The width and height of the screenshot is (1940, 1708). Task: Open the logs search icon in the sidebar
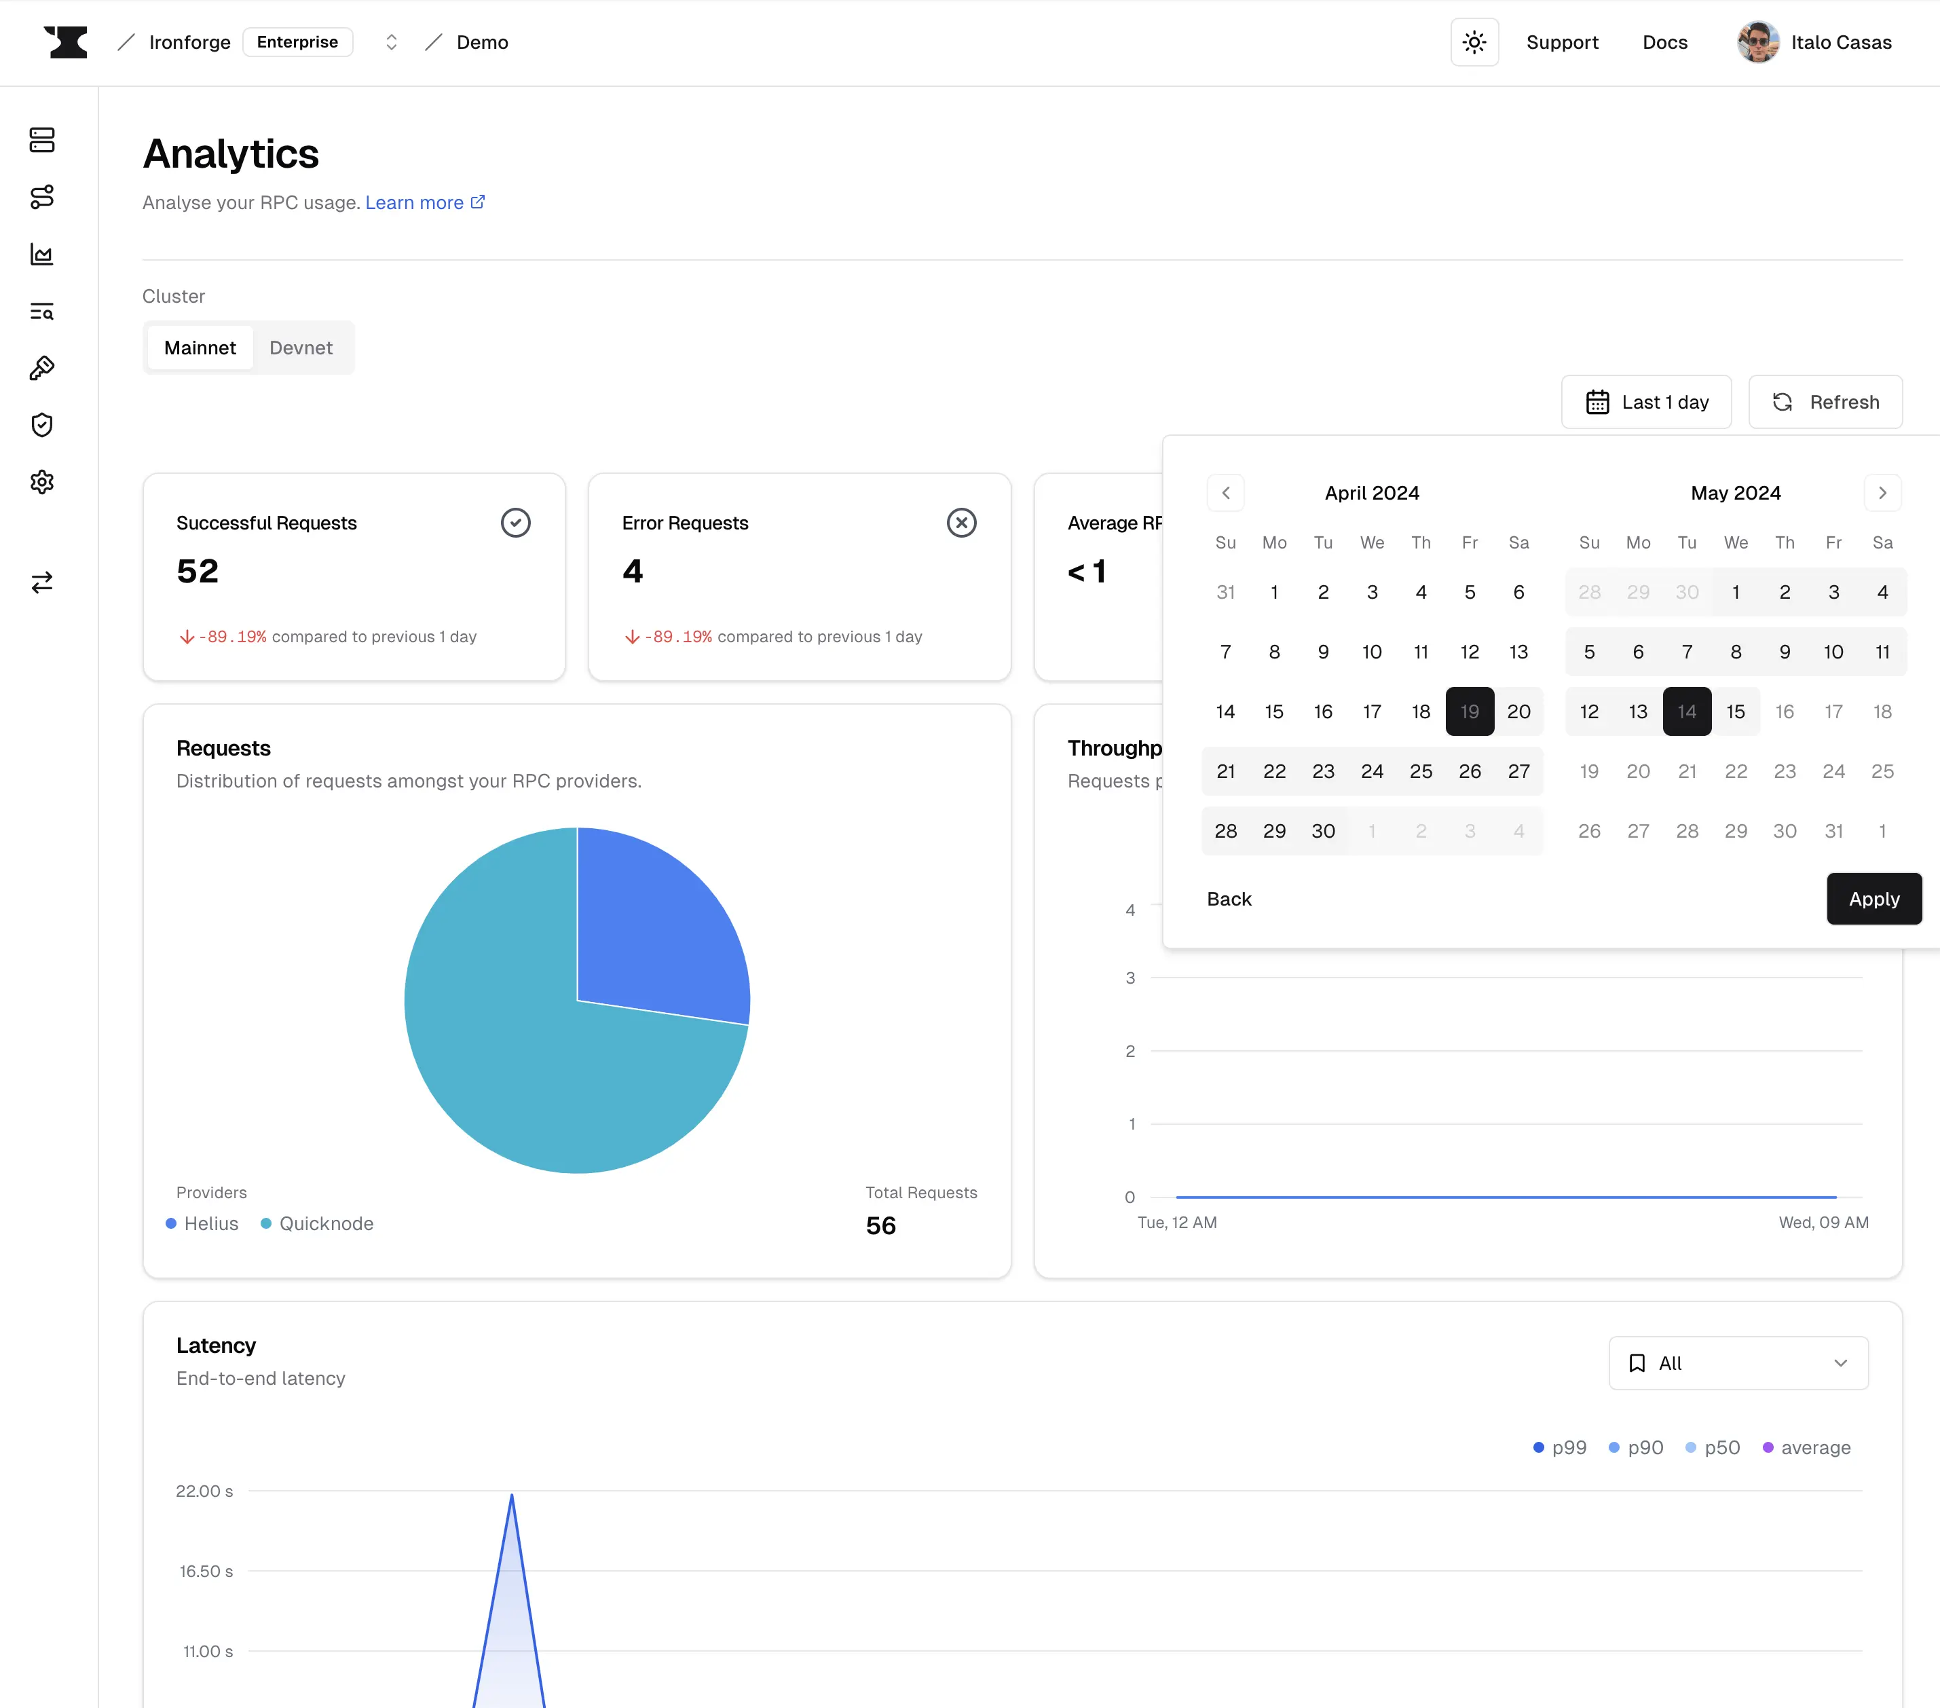tap(42, 312)
